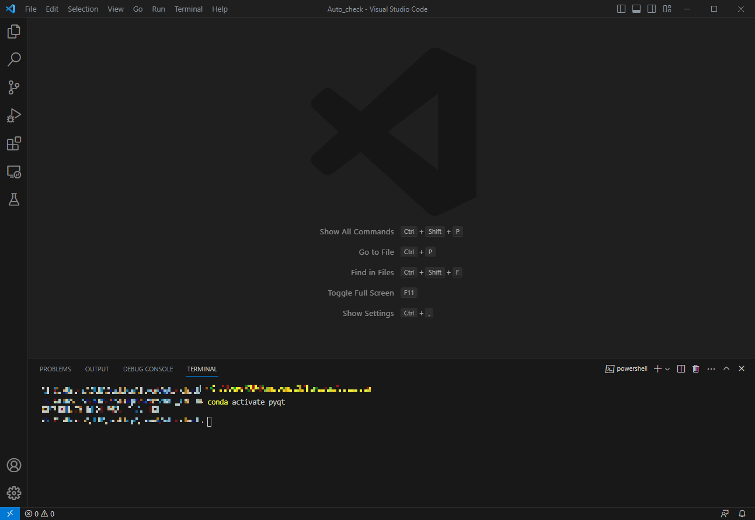Switch to the DEBUG CONSOLE tab
Viewport: 755px width, 520px height.
pos(148,369)
